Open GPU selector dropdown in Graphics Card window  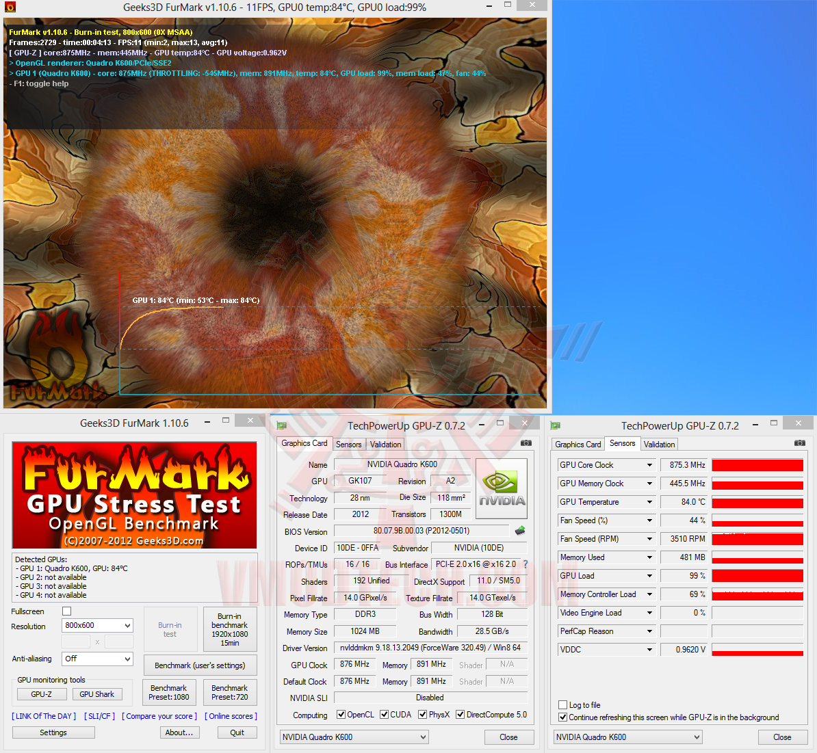tap(354, 737)
